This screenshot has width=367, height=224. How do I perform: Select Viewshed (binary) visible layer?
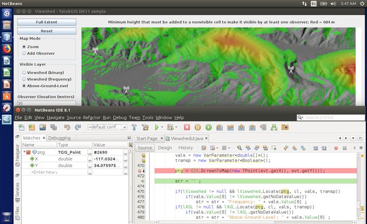24,73
